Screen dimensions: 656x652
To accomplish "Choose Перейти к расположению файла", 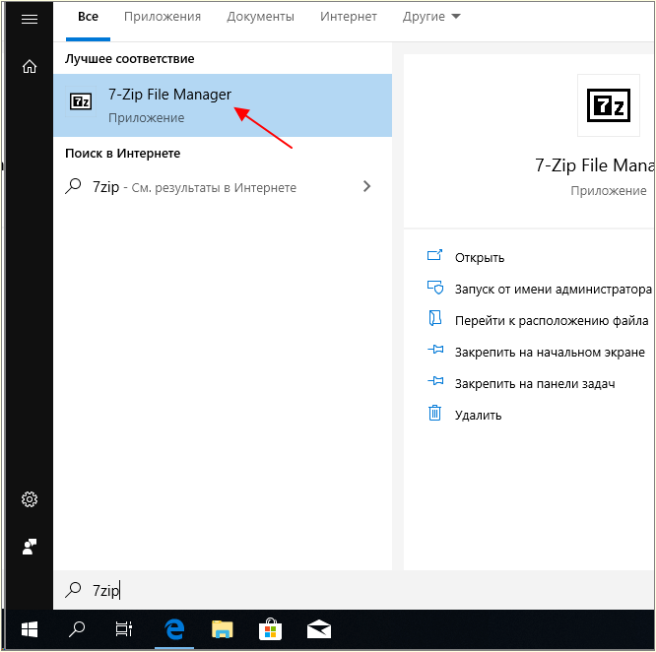I will click(552, 321).
